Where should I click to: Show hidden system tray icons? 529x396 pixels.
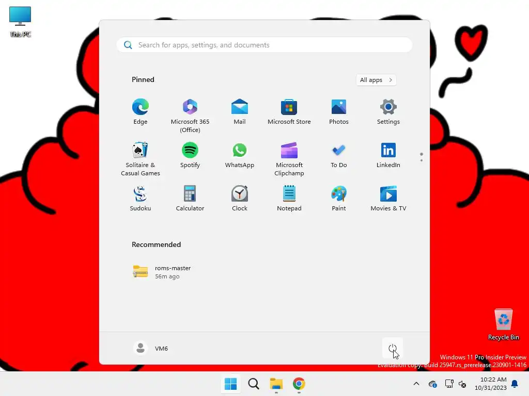[x=416, y=384]
